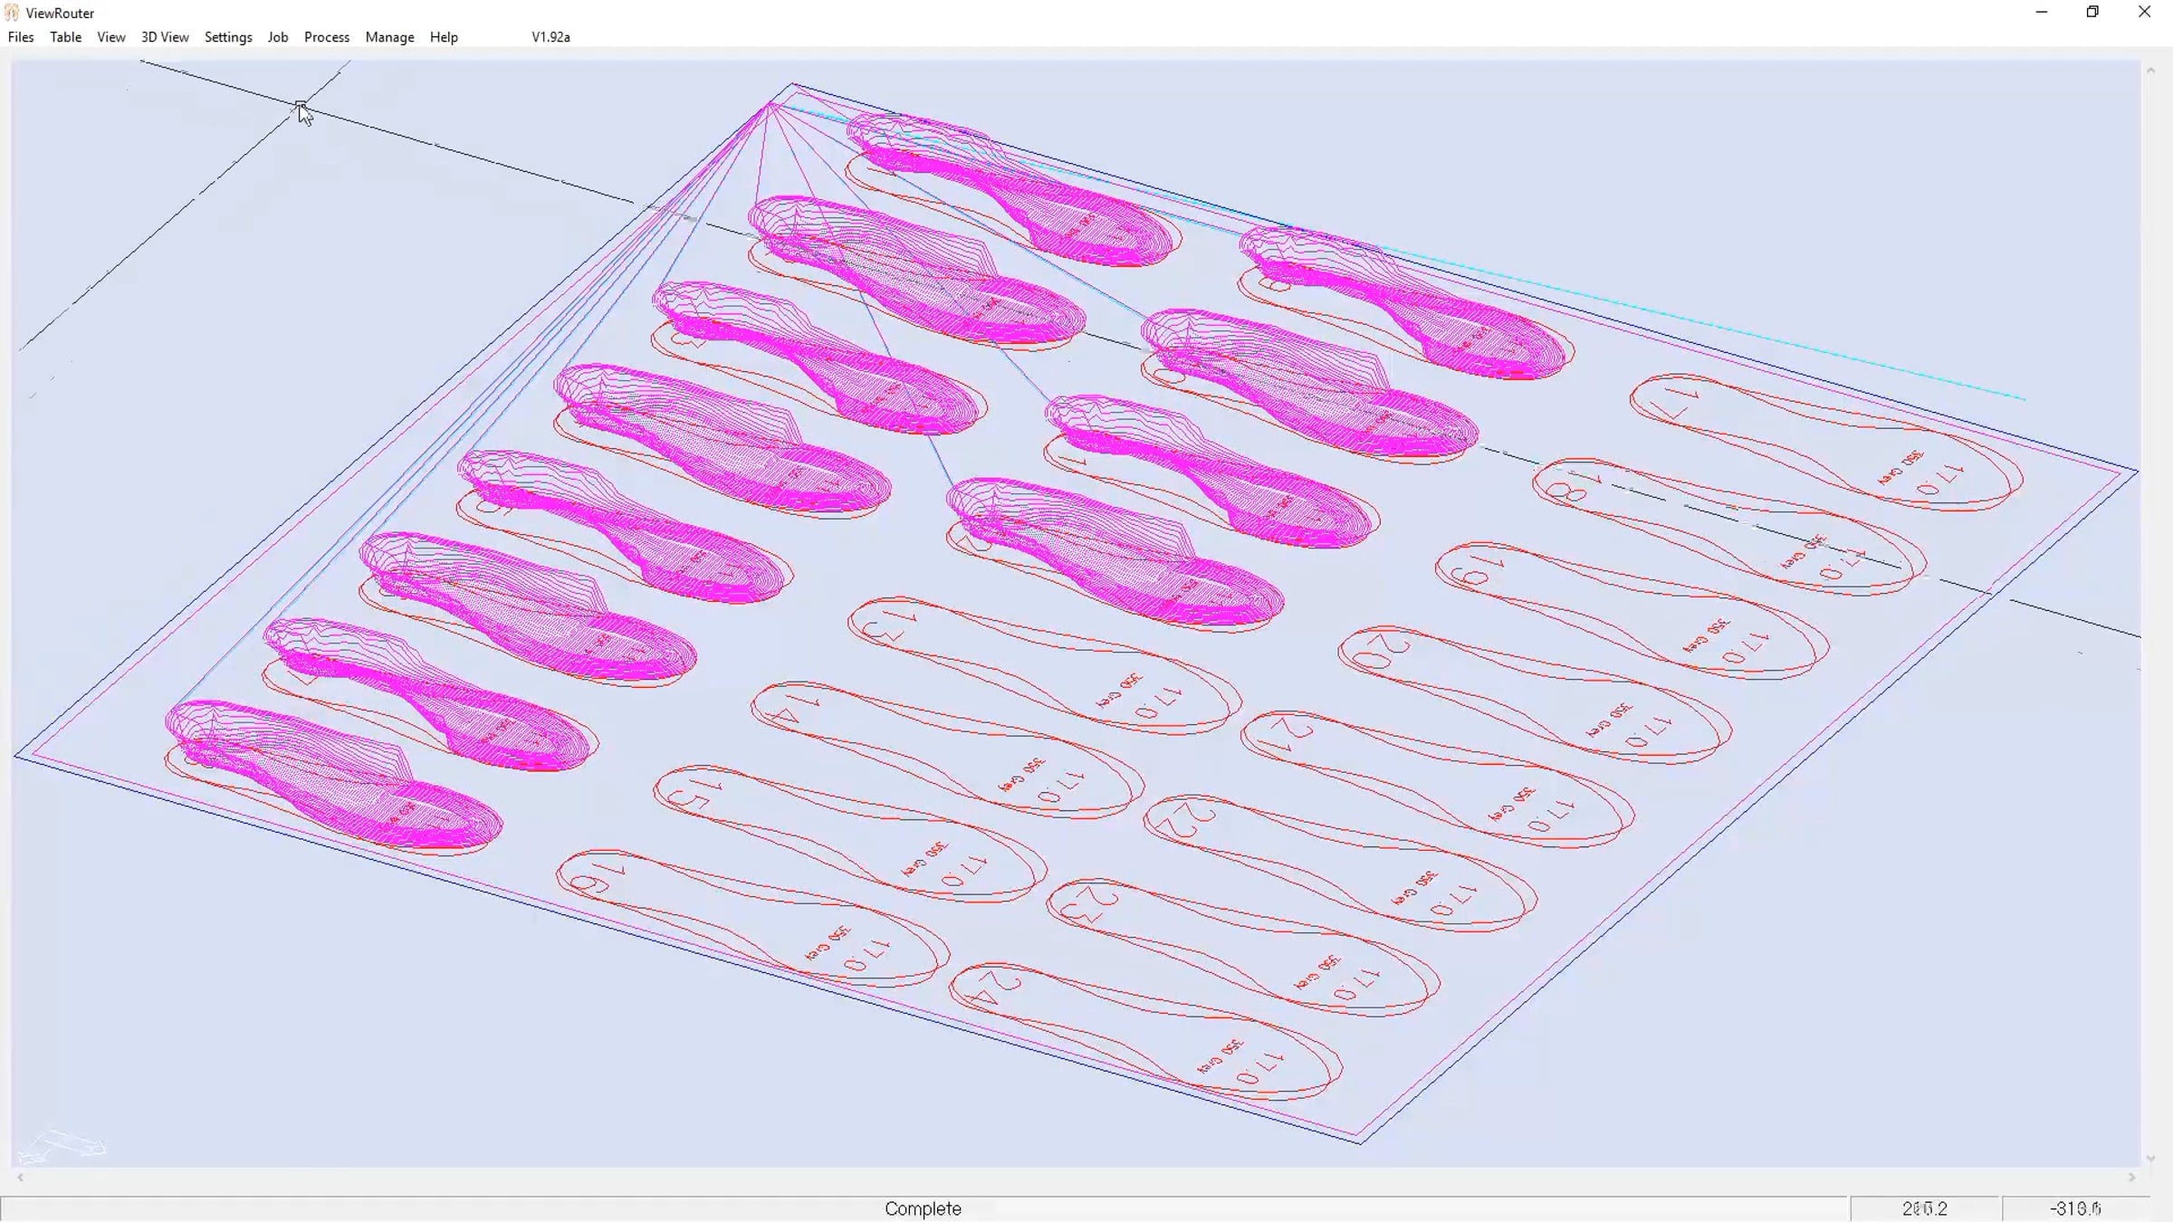The image size is (2173, 1222).
Task: Select insole outline number 16
Action: click(751, 918)
